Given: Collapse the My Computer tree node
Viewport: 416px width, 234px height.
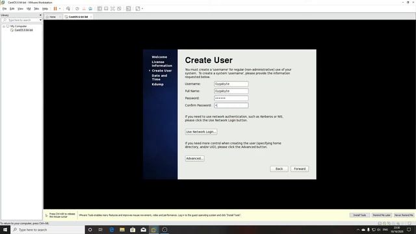Looking at the screenshot, I should coord(4,26).
